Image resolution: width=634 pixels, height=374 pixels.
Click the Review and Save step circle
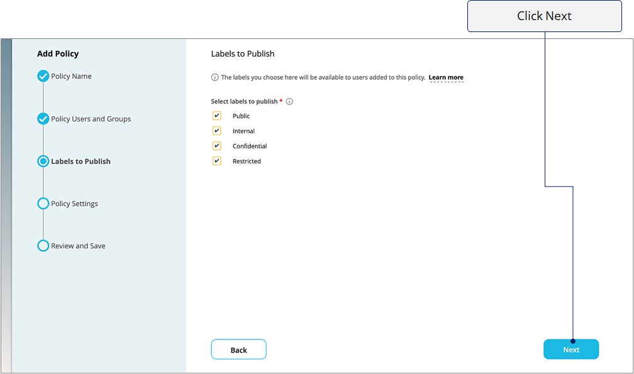point(43,246)
